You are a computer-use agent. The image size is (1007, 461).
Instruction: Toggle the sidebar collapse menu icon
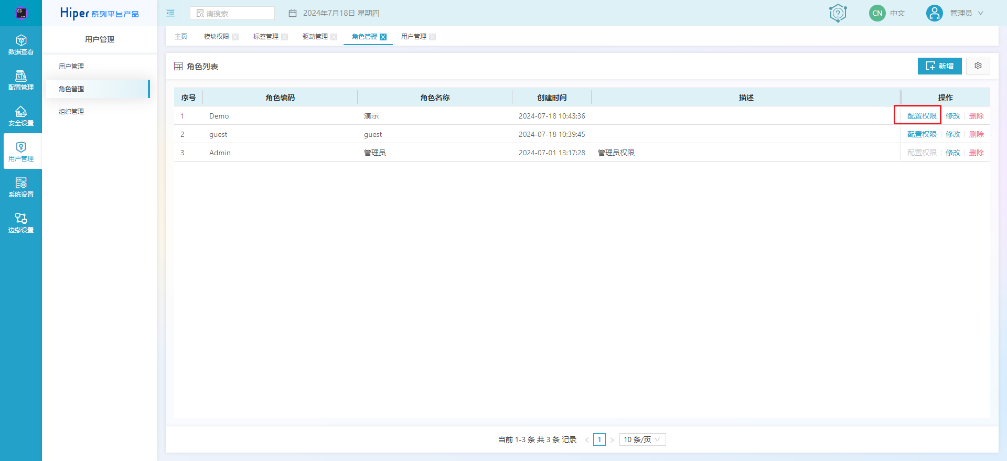click(x=170, y=13)
